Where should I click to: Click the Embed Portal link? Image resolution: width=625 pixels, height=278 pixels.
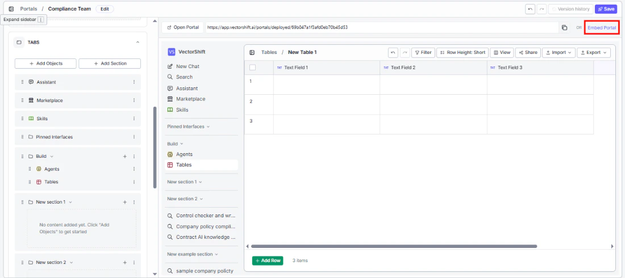(602, 28)
